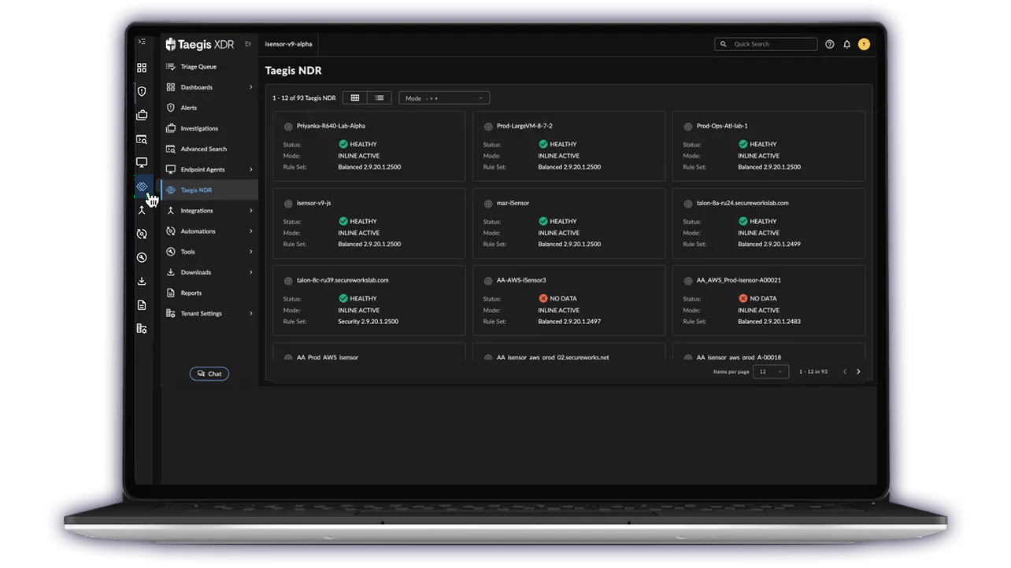
Task: Click the sensor icon on Prod-Ops-Atl-lab-1 card
Action: pyautogui.click(x=688, y=126)
